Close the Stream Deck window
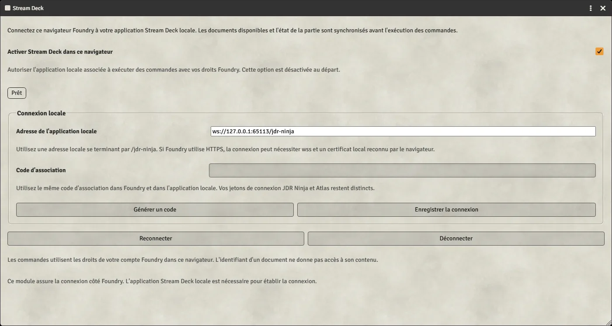The width and height of the screenshot is (612, 326). (603, 8)
